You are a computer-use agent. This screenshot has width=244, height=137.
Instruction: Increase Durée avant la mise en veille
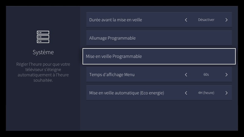[x=226, y=20]
